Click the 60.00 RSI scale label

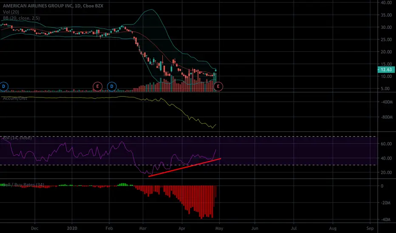click(386, 144)
